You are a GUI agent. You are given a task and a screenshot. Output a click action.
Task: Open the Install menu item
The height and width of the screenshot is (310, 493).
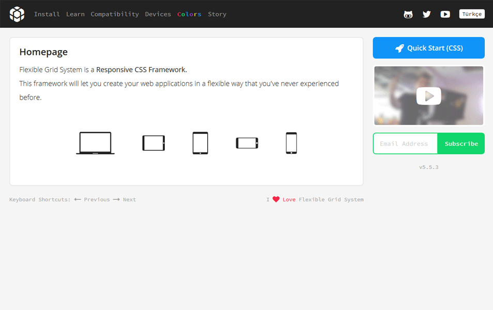coord(47,14)
